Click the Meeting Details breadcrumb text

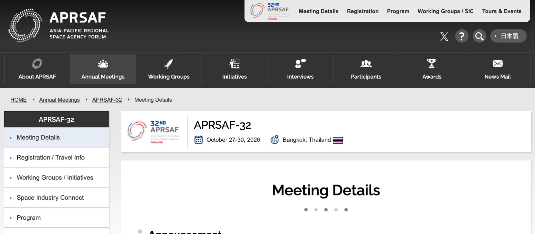153,100
